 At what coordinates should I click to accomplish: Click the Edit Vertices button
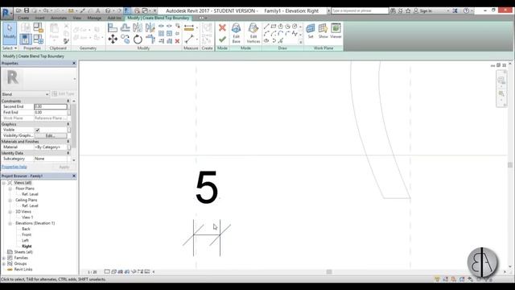253,33
